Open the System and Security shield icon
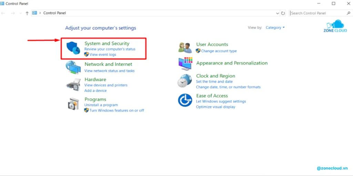This screenshot has width=353, height=176. [x=73, y=48]
